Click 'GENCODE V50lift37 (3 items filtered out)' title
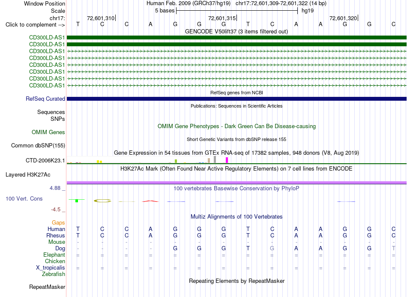Screen dimensions: 407x297 click(x=236, y=31)
